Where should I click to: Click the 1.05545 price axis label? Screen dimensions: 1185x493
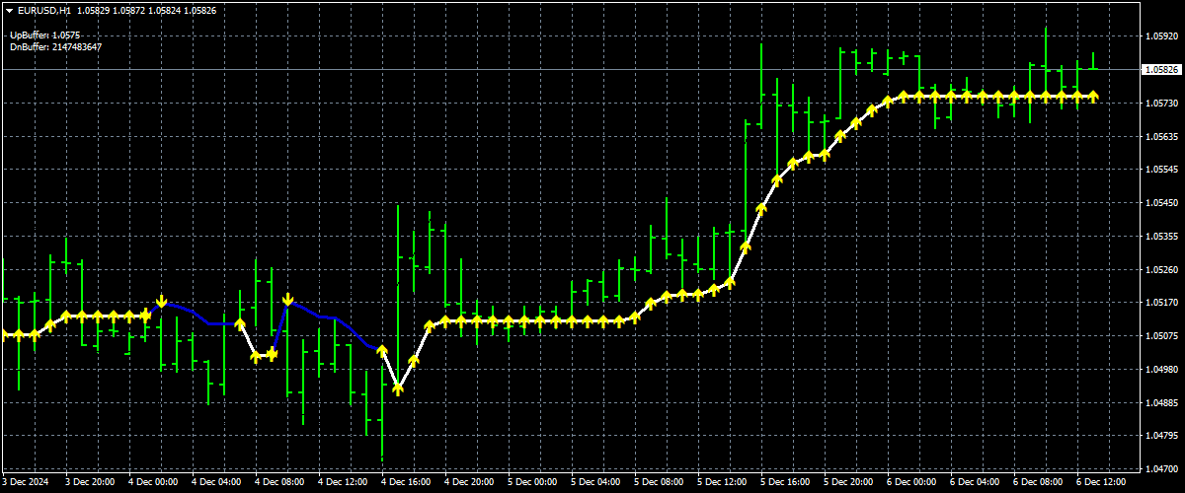[x=1160, y=170]
